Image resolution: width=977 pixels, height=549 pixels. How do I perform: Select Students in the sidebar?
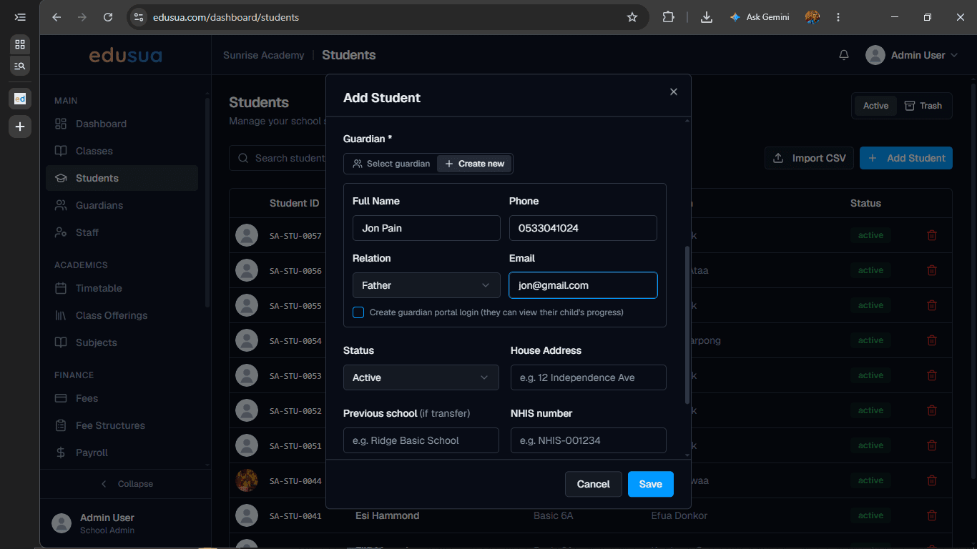122,178
